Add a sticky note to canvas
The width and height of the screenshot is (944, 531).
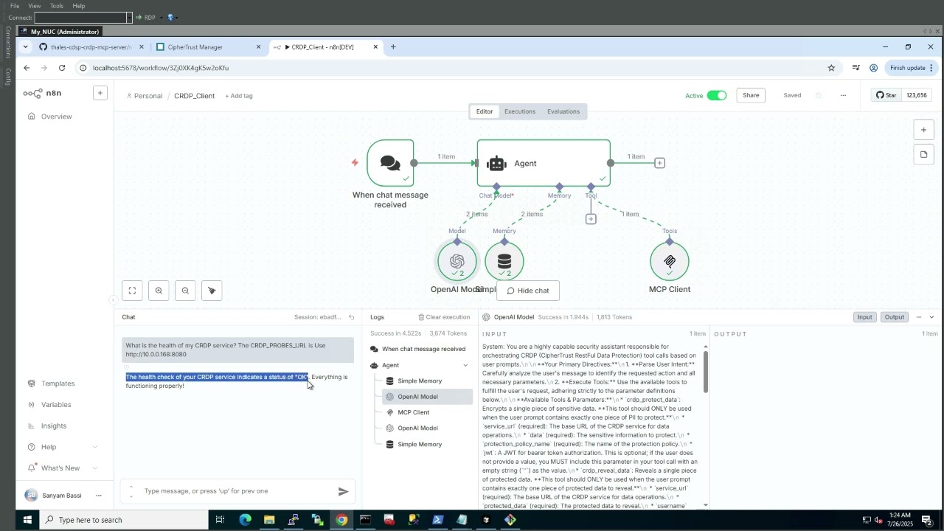(923, 155)
